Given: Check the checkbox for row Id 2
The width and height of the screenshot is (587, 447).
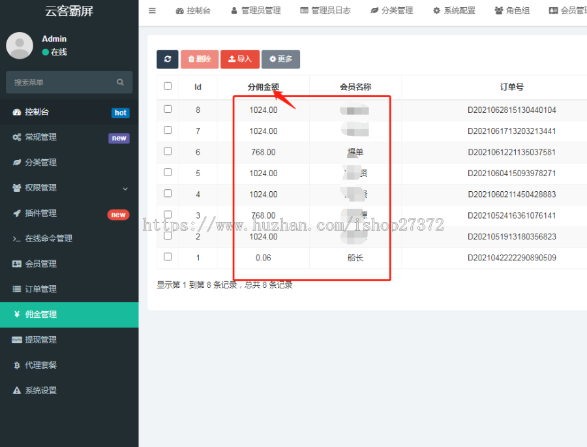Looking at the screenshot, I should click(x=168, y=236).
